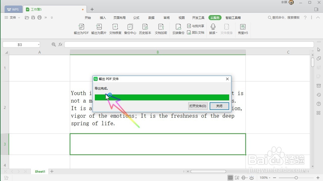This screenshot has height=181, width=323.
Task: Open the Start ribbon tab
Action: [x=88, y=18]
